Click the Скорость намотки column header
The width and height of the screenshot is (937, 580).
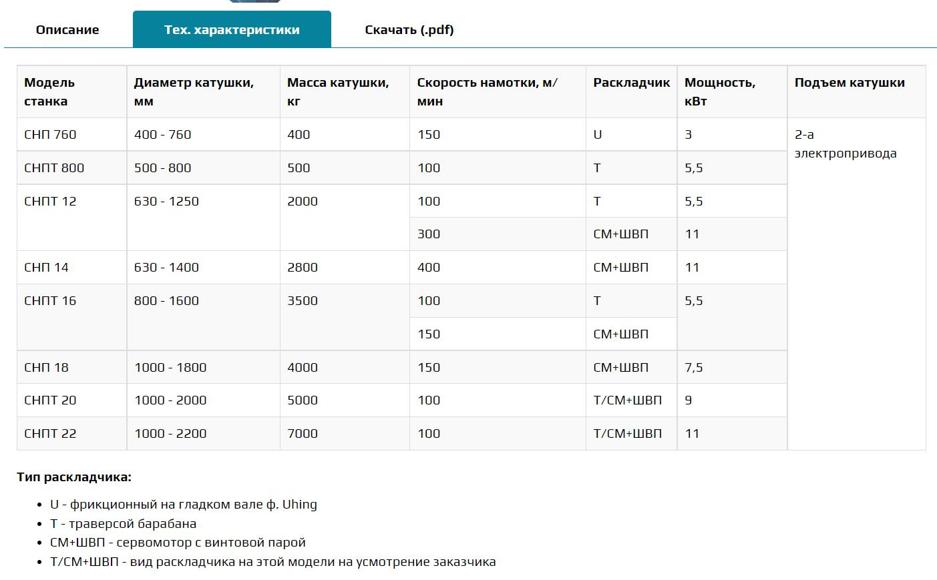487,91
